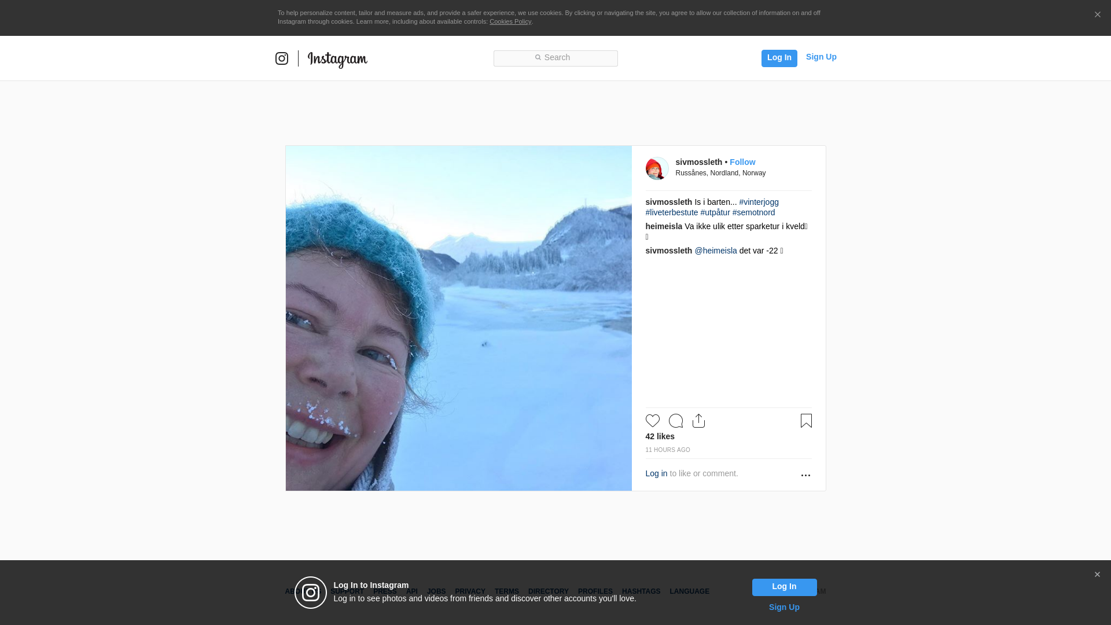The image size is (1111, 625).
Task: Close the bottom login banner
Action: pyautogui.click(x=1097, y=574)
